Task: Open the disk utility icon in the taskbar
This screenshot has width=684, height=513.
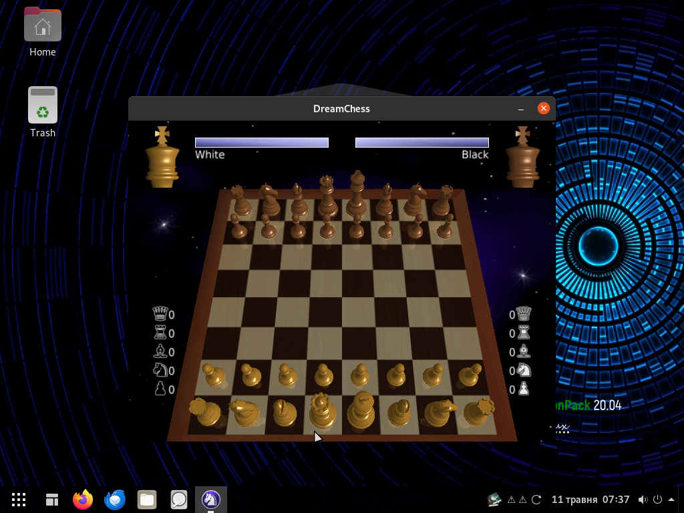Action: pyautogui.click(x=179, y=500)
